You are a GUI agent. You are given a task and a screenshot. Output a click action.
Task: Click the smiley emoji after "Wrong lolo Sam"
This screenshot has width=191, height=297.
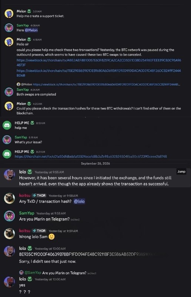pyautogui.click(x=51, y=236)
